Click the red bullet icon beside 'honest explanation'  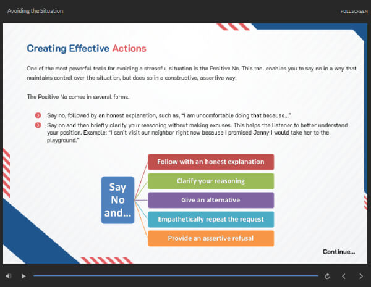[x=38, y=115]
